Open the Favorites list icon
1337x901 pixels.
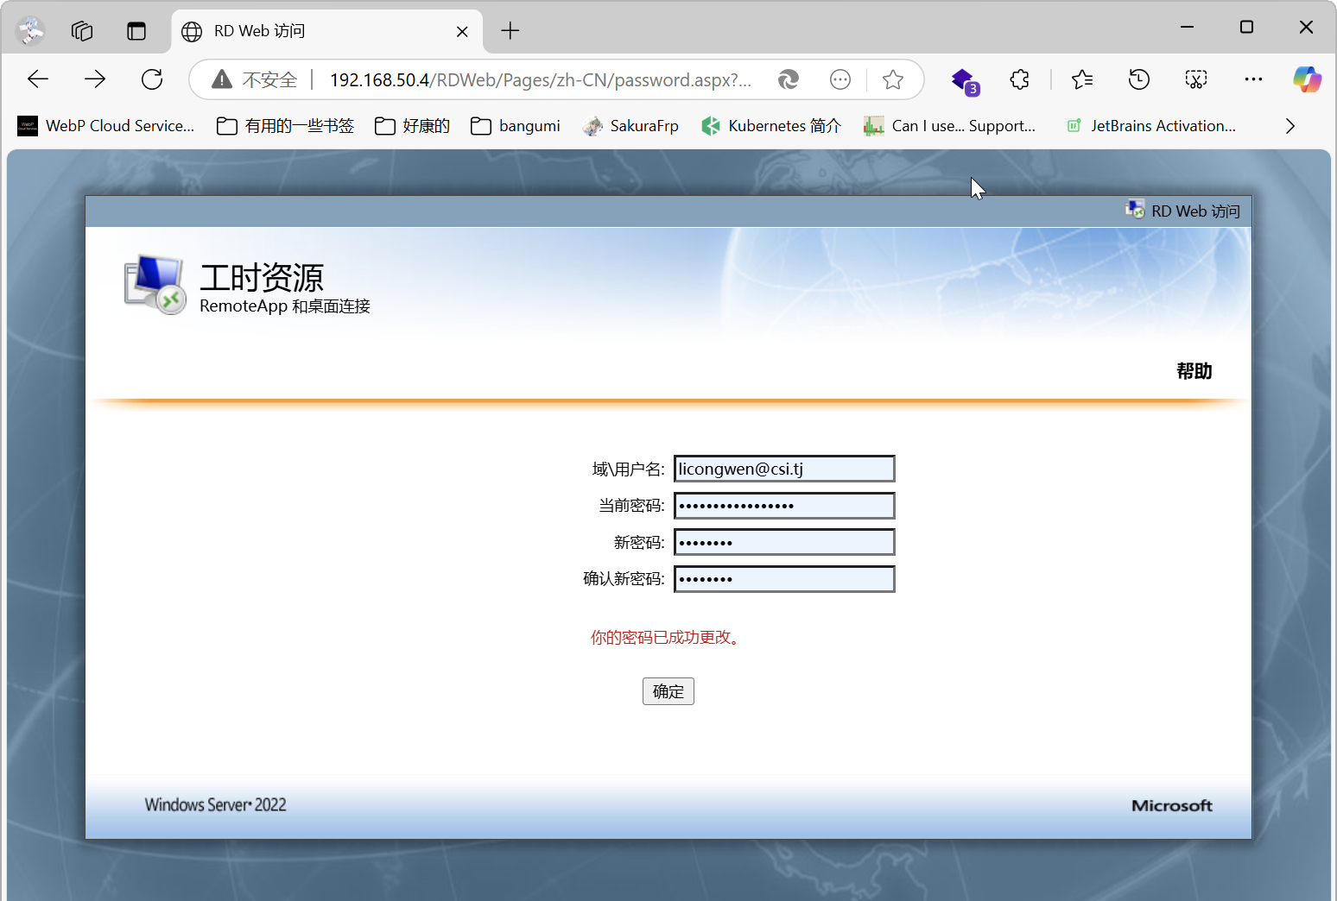pos(1082,80)
